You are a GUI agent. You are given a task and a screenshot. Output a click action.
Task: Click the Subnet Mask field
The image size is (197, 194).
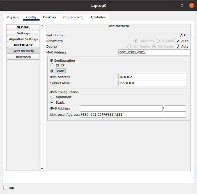152,83
